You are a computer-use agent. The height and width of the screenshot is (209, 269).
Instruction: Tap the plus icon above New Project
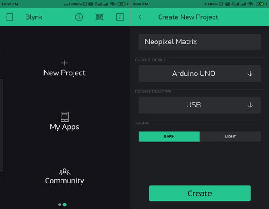click(65, 63)
